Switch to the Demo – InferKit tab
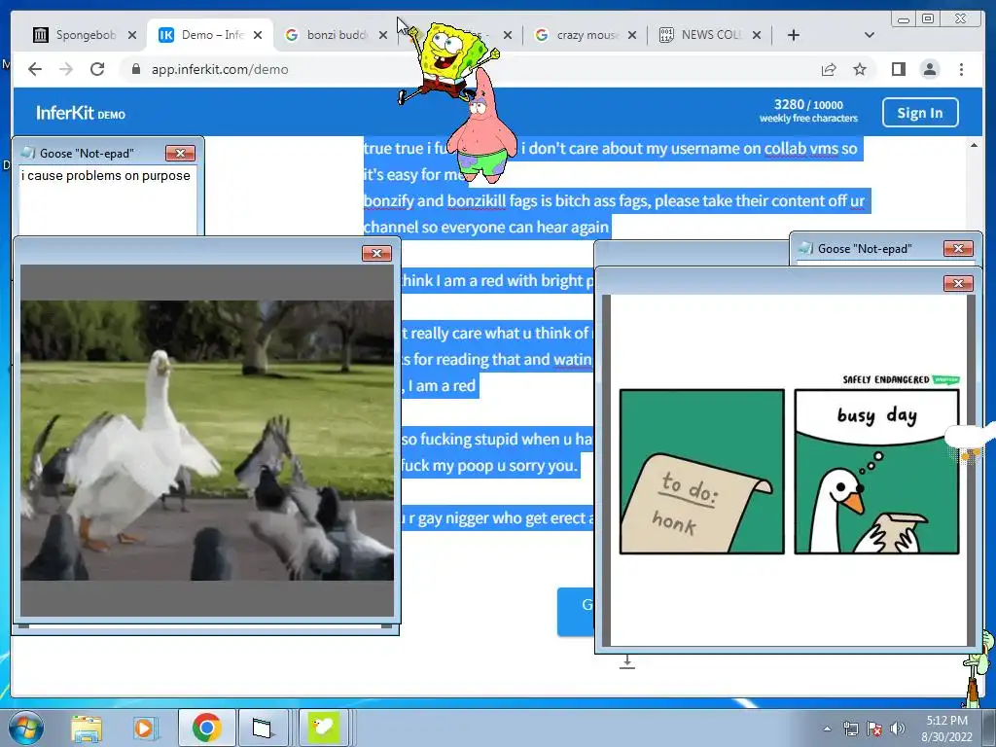 coord(210,35)
